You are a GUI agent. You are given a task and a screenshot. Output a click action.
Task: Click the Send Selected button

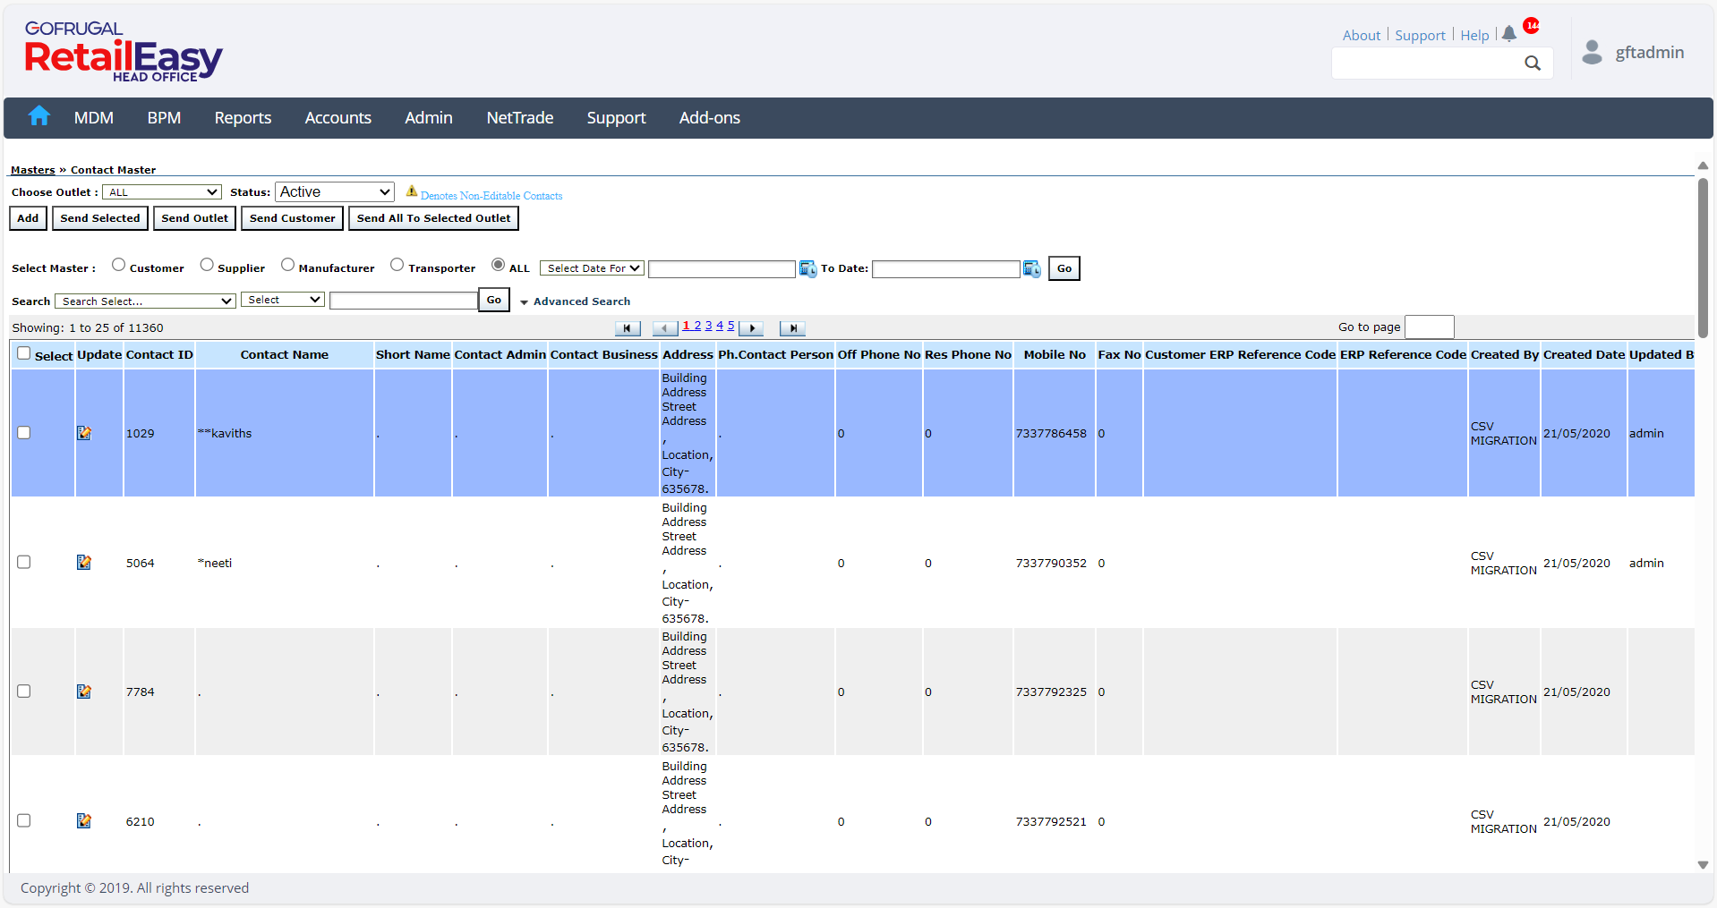click(100, 218)
